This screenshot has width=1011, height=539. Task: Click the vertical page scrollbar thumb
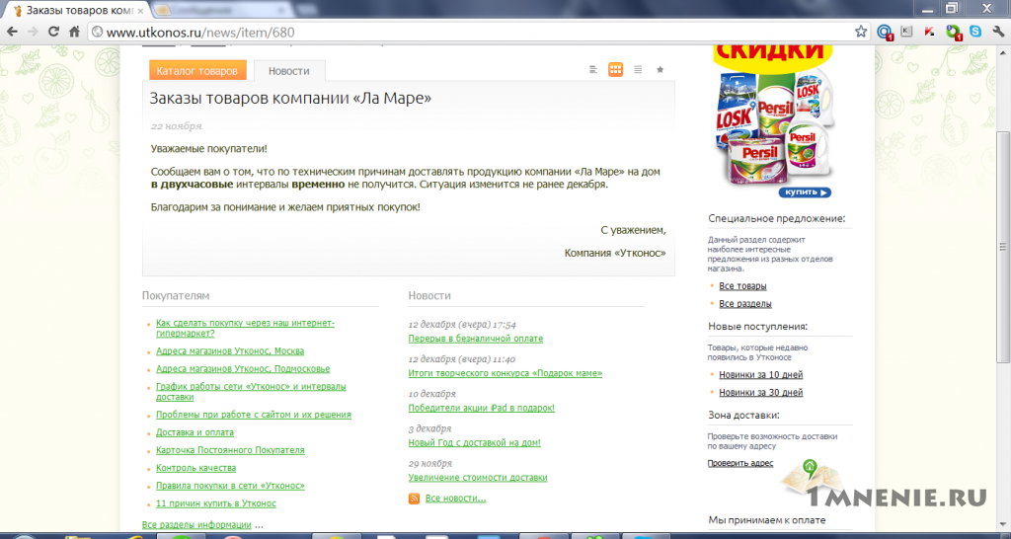pos(1003,247)
